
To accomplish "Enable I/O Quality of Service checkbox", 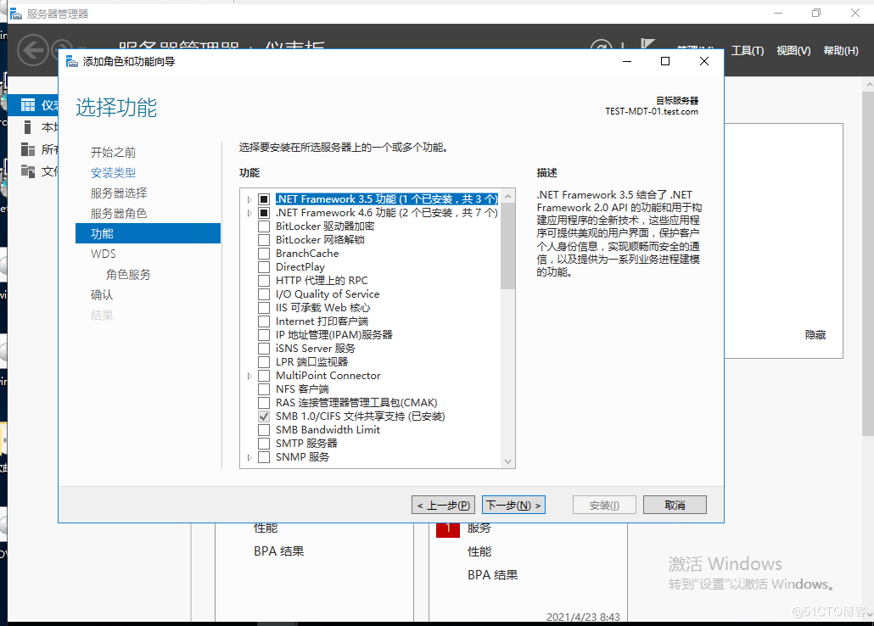I will 264,293.
